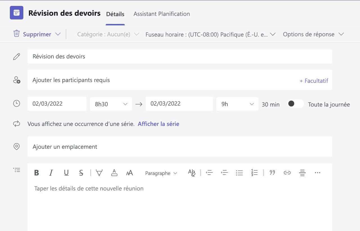
Task: Click the Afficher la série link
Action: point(159,124)
